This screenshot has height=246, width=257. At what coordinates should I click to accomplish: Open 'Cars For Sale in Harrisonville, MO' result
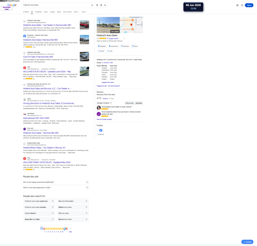38,57
